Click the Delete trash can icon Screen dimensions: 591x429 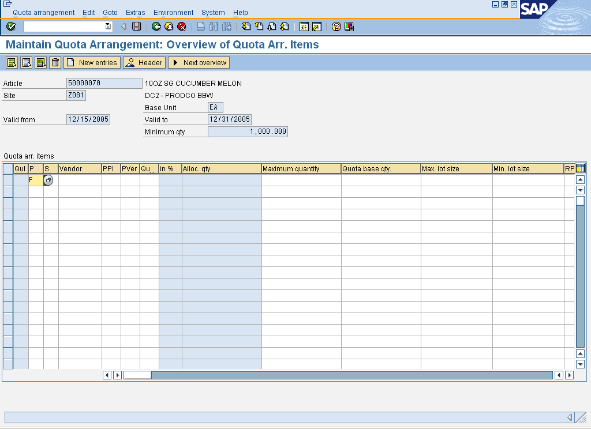click(55, 62)
